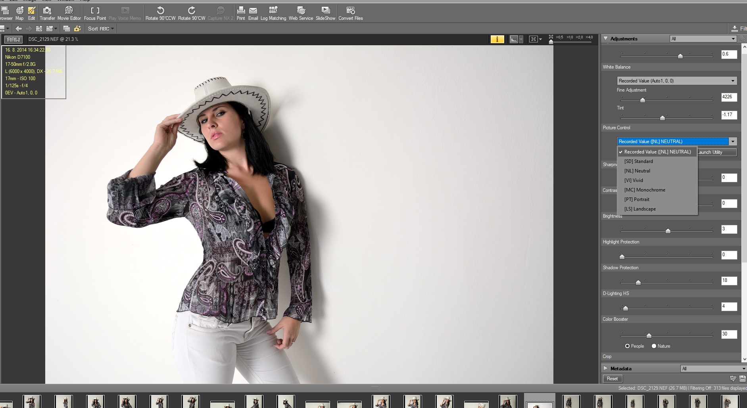Launch the Movie Editor tool
747x408 pixels.
point(69,11)
